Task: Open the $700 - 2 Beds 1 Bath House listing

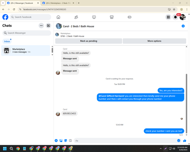Action: (x=72, y=36)
